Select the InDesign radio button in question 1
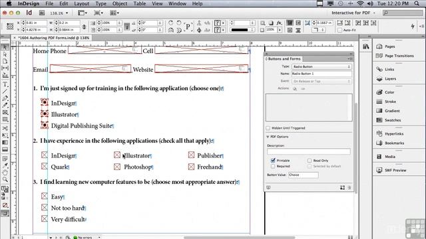This screenshot has height=239, width=426. 45,102
